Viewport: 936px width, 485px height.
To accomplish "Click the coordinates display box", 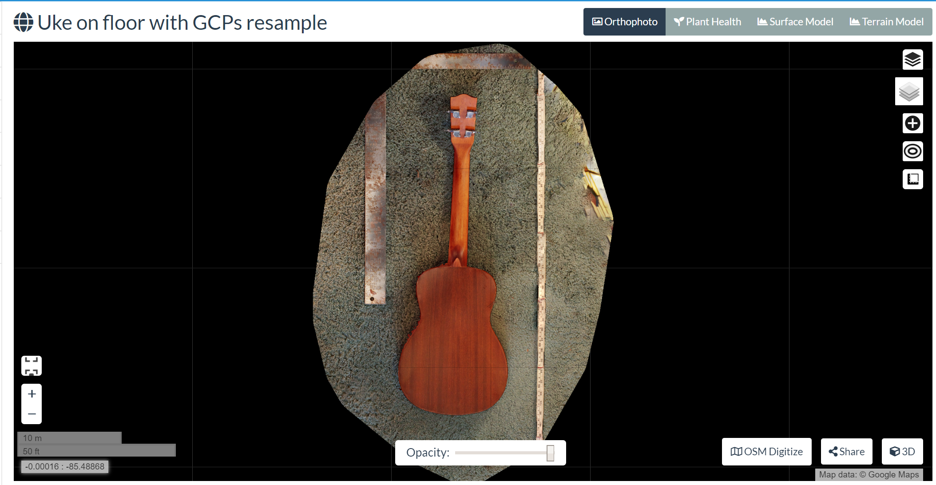I will coord(65,467).
